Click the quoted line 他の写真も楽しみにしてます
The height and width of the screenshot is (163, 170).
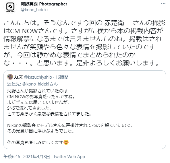coord(35,142)
